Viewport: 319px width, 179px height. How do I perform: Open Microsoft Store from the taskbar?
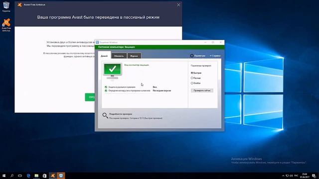pyautogui.click(x=44, y=176)
